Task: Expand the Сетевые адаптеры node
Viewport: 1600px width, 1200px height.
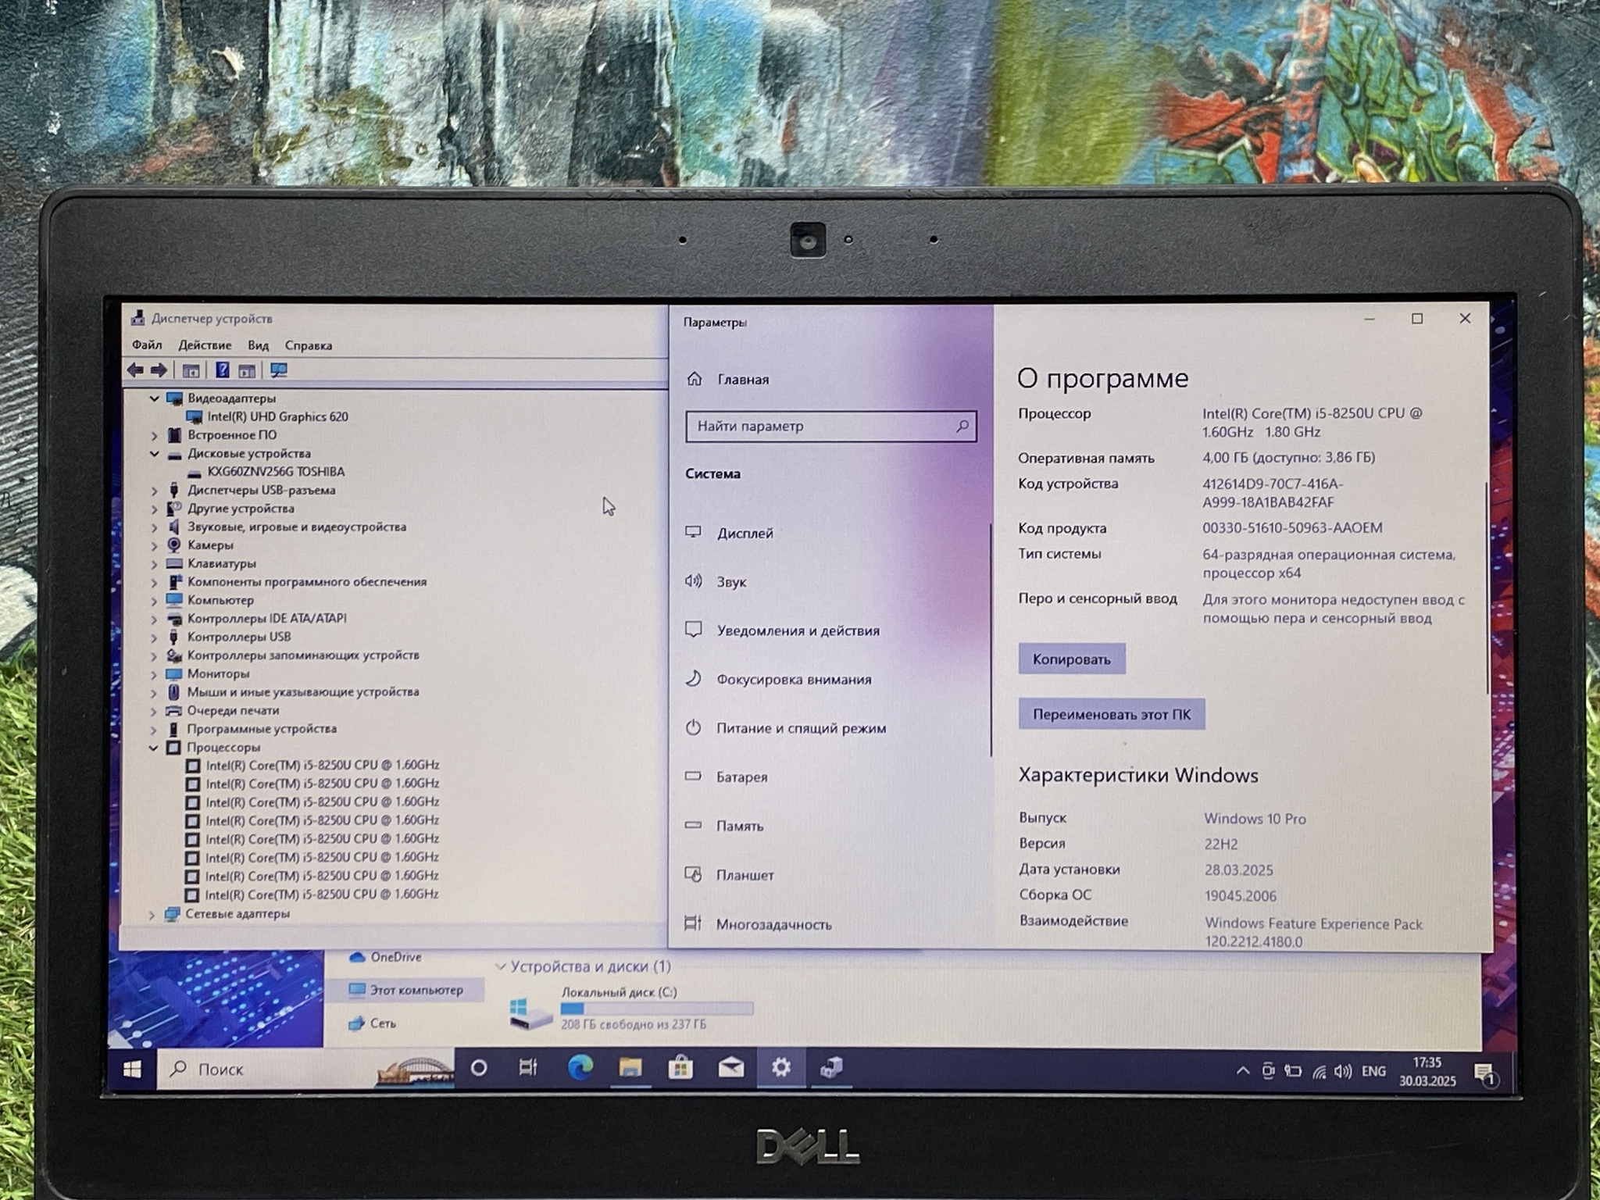Action: point(152,914)
